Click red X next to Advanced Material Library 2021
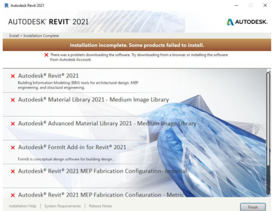The width and height of the screenshot is (273, 211). click(x=13, y=124)
